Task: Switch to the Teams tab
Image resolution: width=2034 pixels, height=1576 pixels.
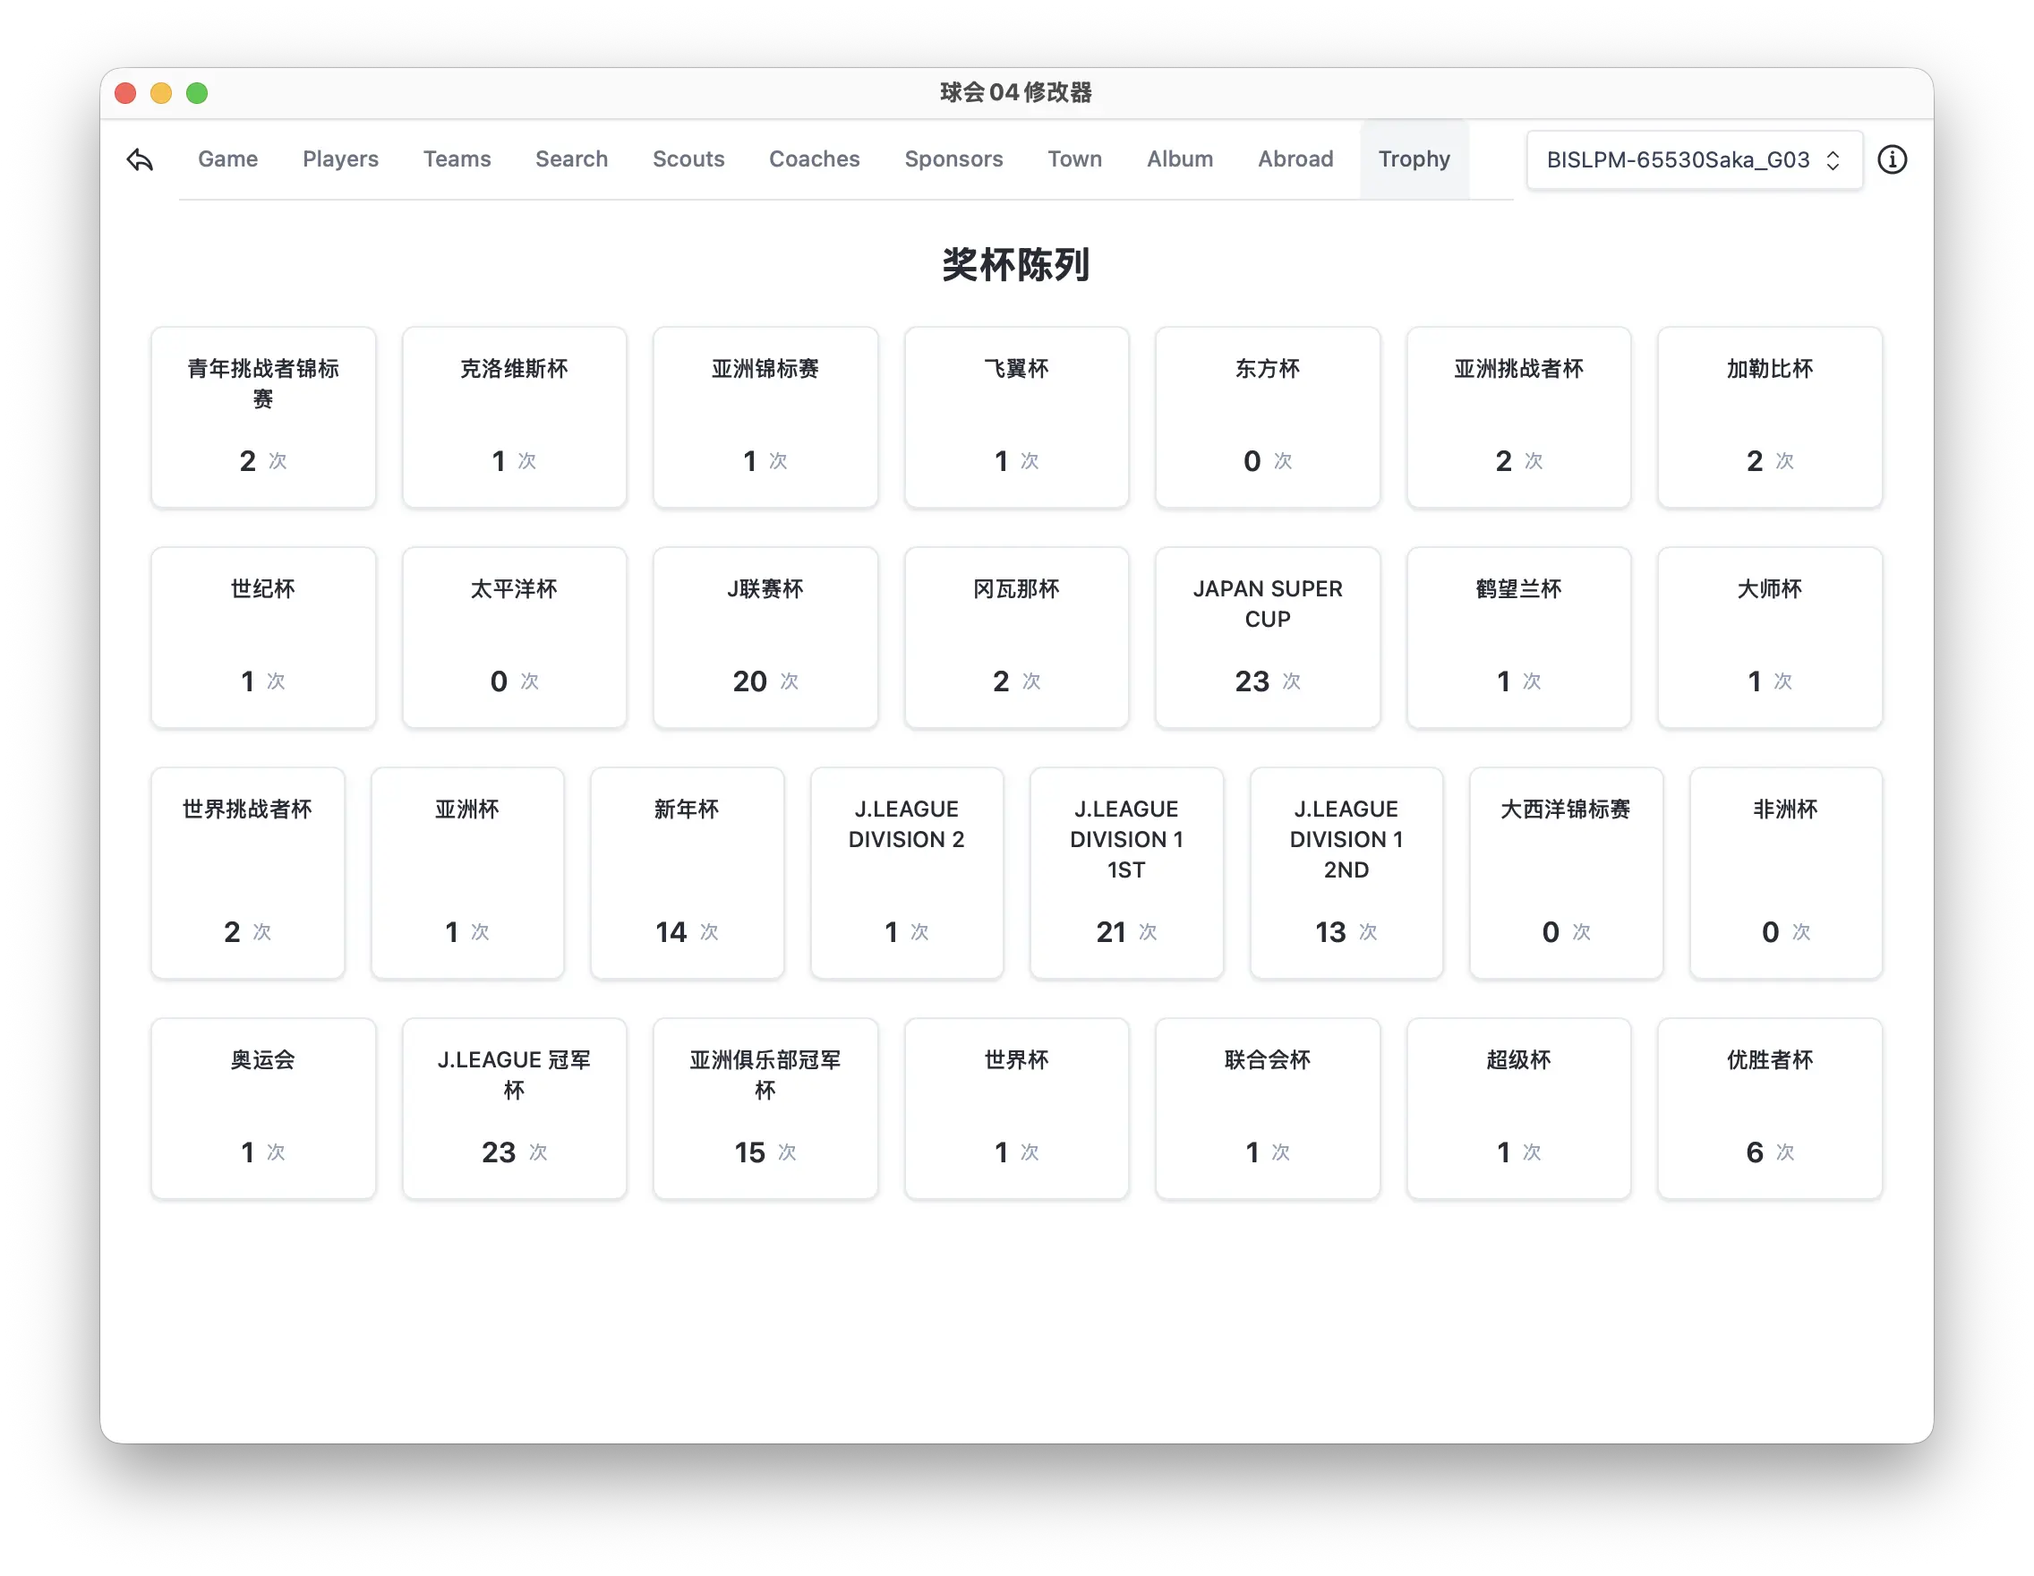Action: (457, 159)
